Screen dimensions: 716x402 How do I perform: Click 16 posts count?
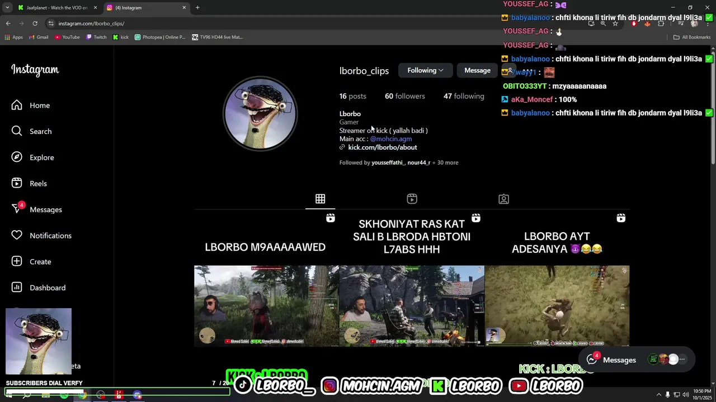pyautogui.click(x=352, y=96)
